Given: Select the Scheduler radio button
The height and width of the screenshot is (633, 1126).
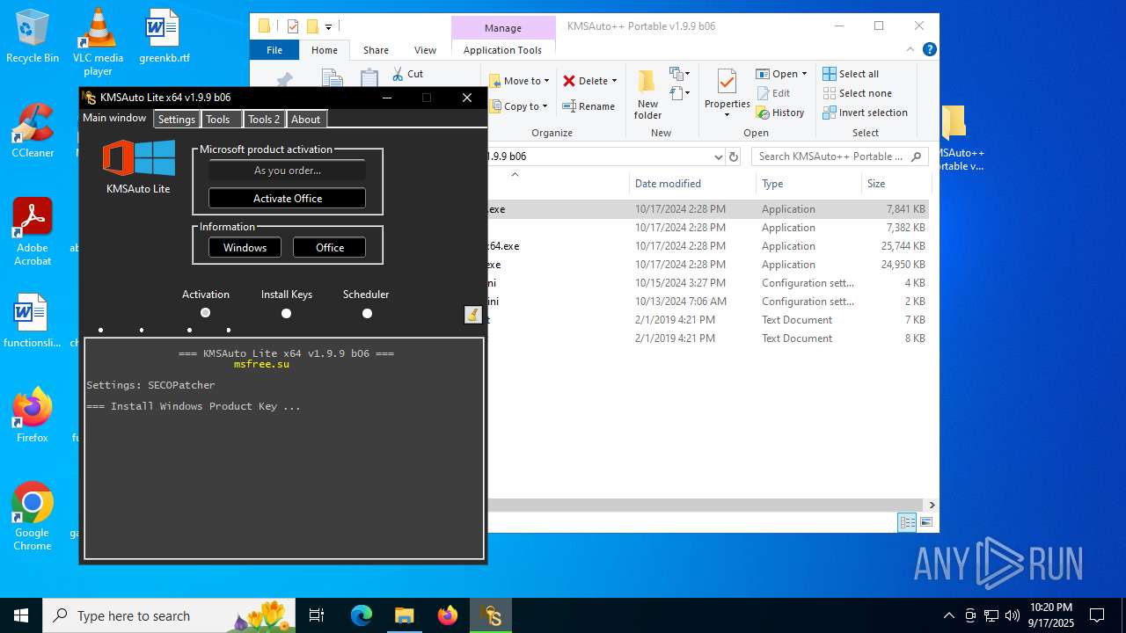Looking at the screenshot, I should pos(367,313).
